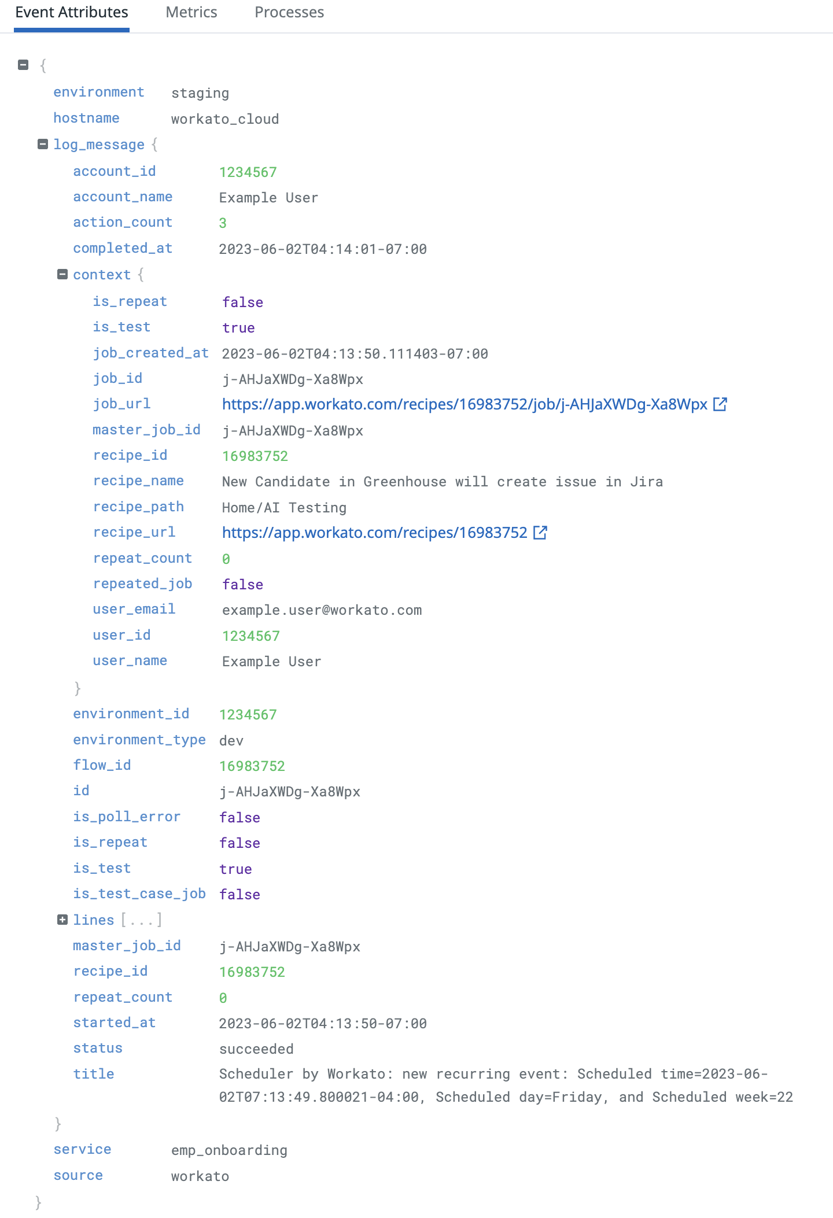
Task: Click the external link icon after job_url
Action: point(720,404)
